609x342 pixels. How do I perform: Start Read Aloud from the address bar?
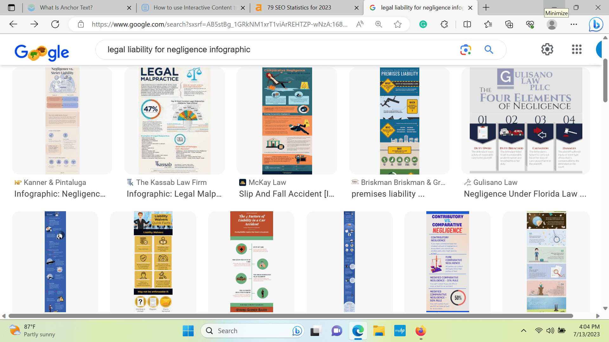[x=360, y=24]
